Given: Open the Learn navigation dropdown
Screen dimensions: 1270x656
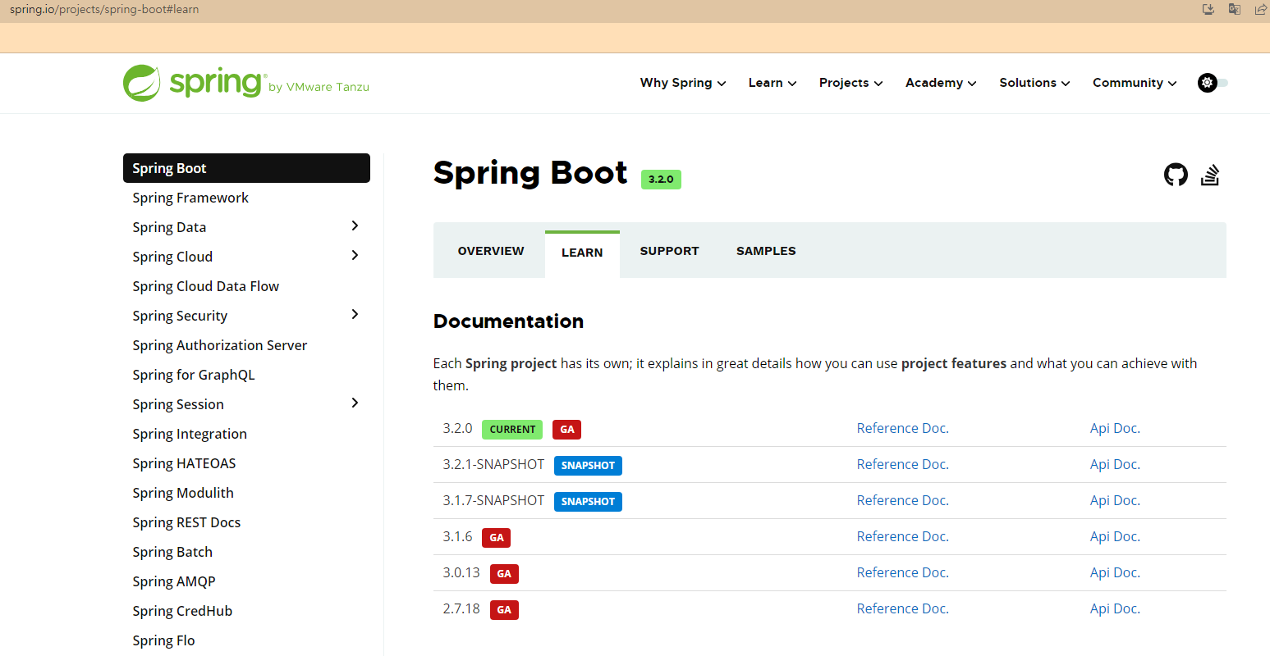Looking at the screenshot, I should (773, 83).
